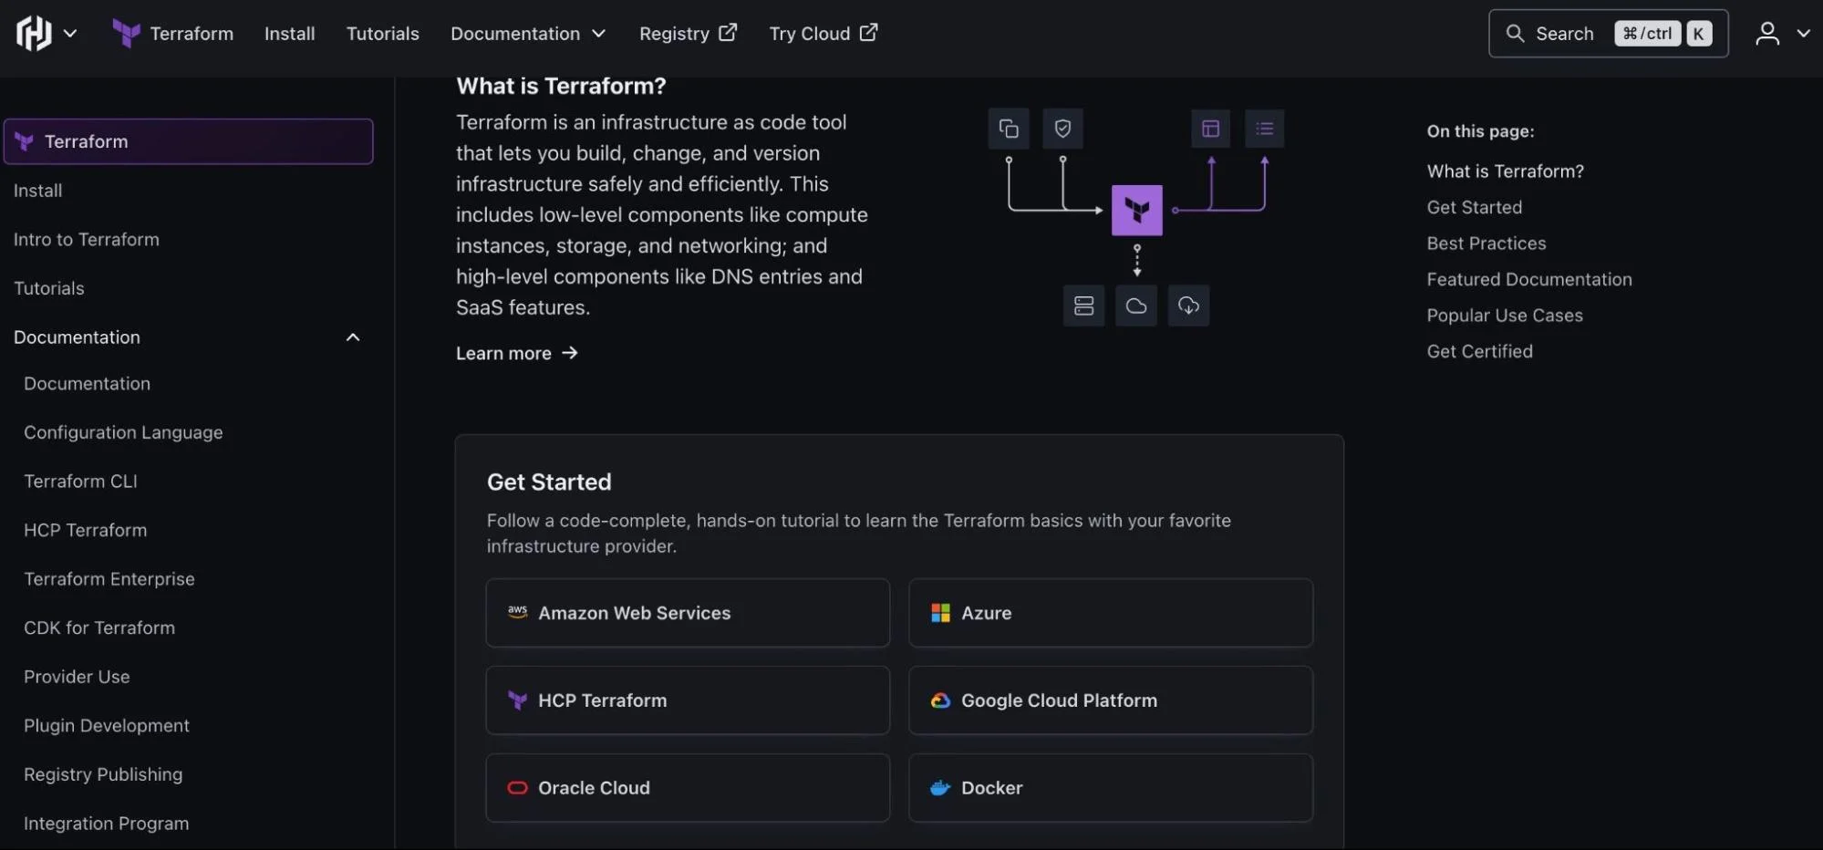The image size is (1823, 850).
Task: Click the Search input box
Action: coord(1608,34)
